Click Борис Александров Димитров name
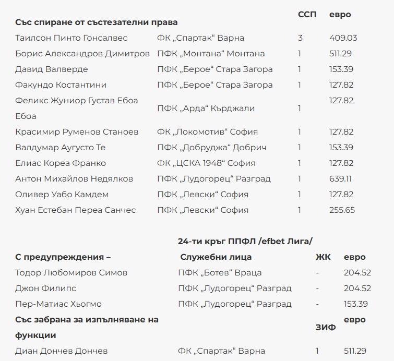 point(82,54)
